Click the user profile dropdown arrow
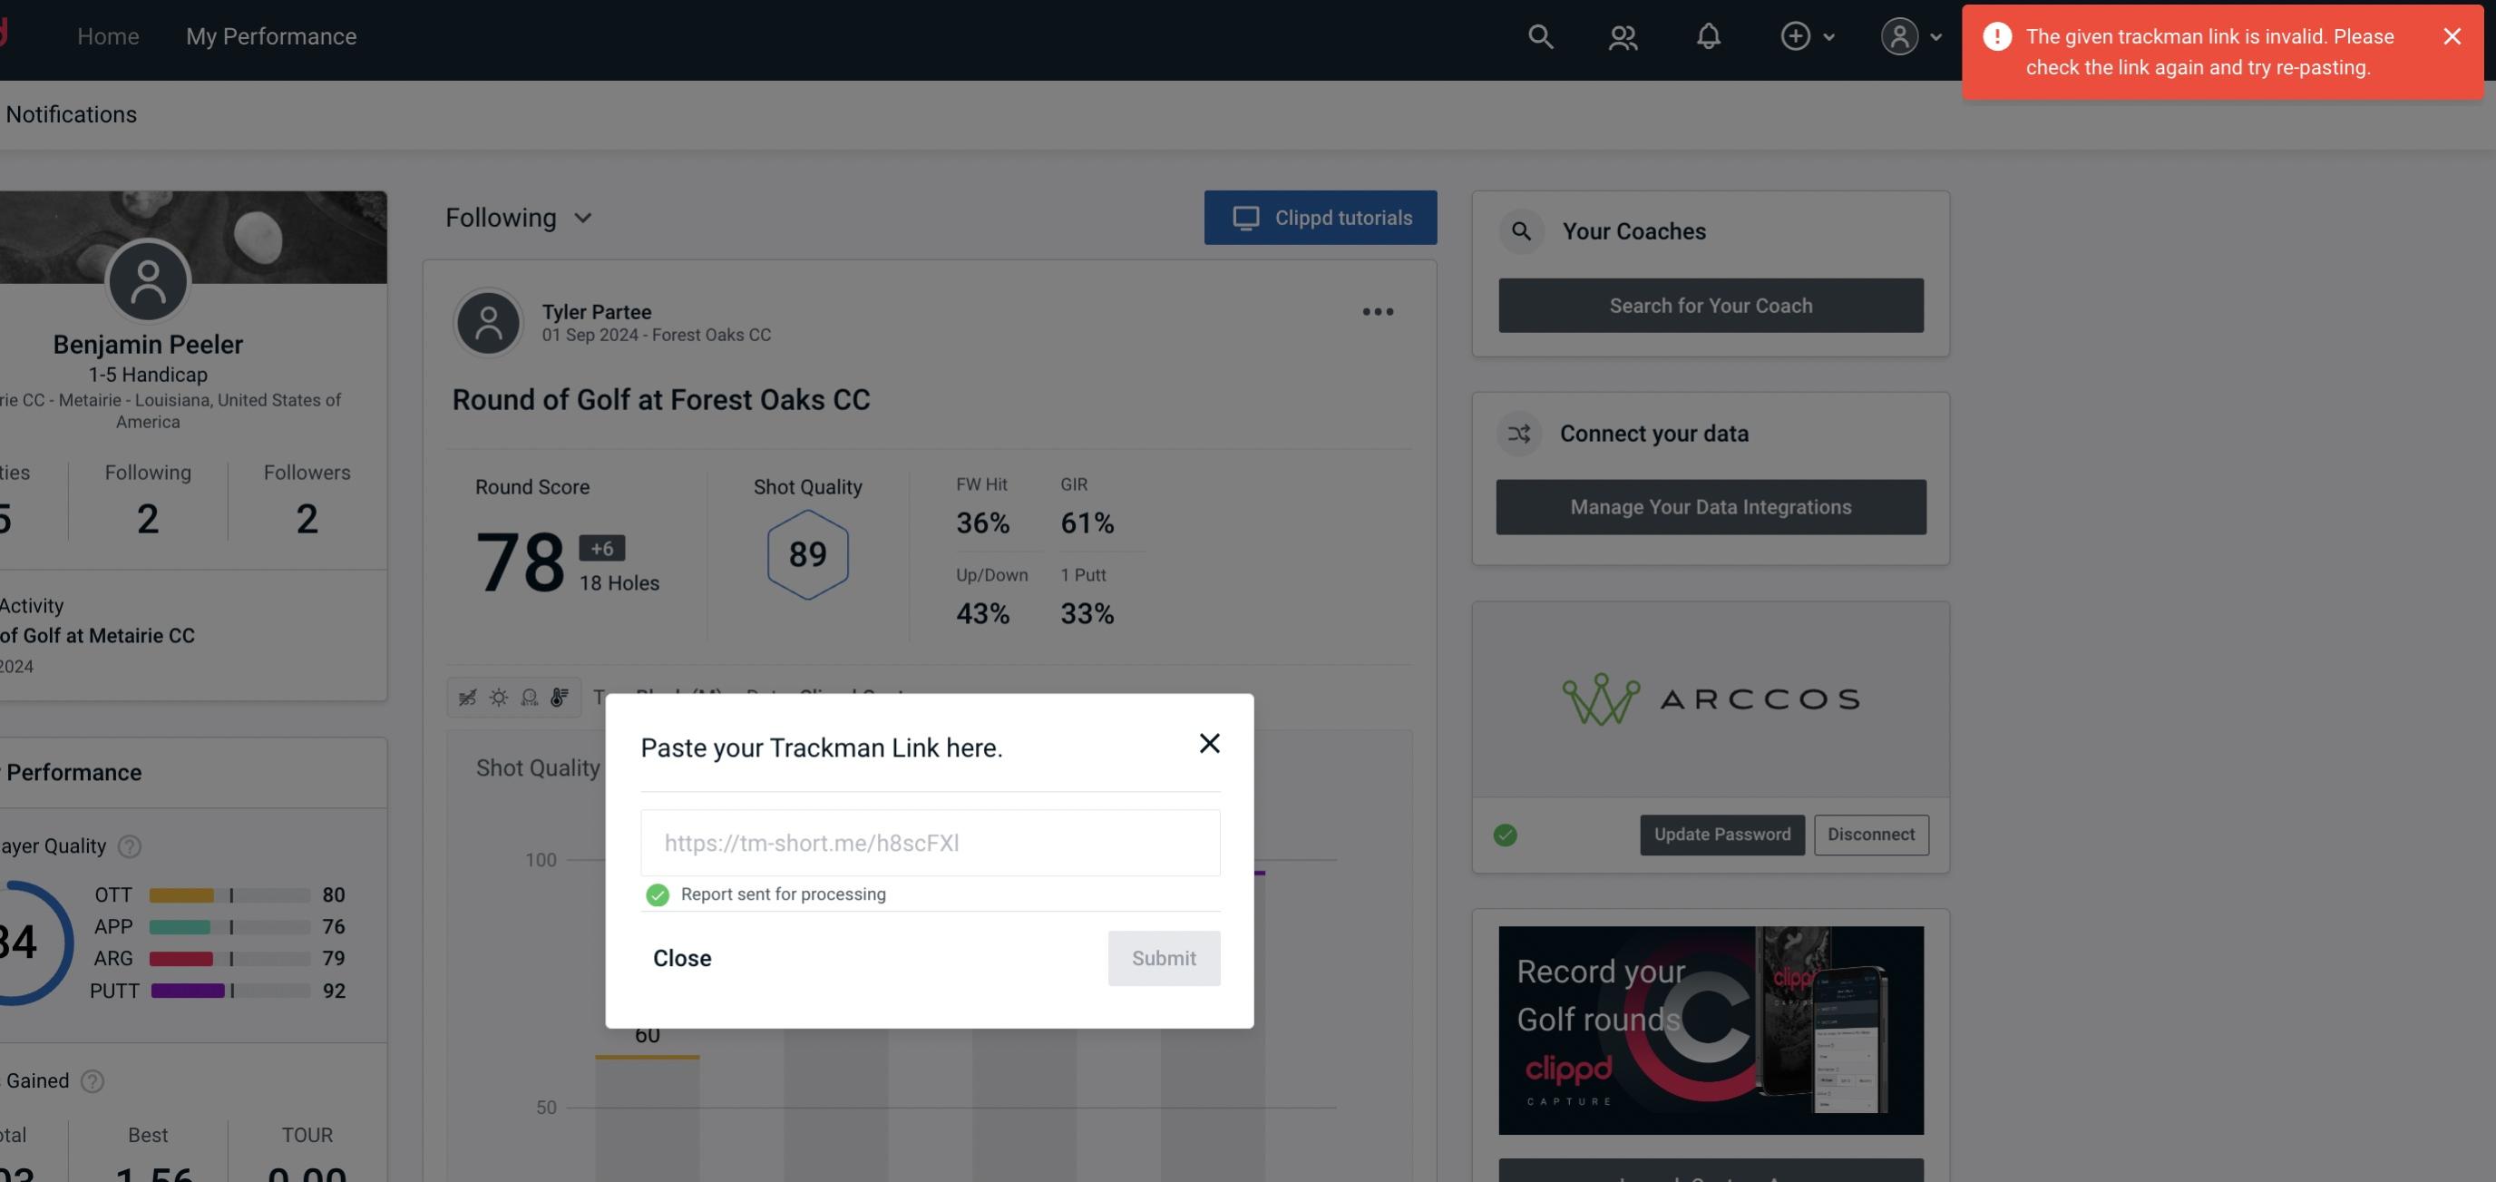The width and height of the screenshot is (2496, 1182). pyautogui.click(x=1934, y=35)
